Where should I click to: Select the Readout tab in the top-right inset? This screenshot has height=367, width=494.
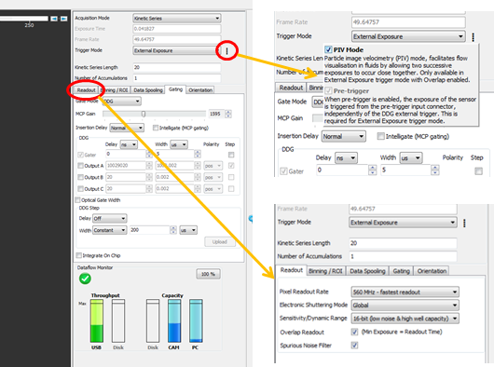291,88
